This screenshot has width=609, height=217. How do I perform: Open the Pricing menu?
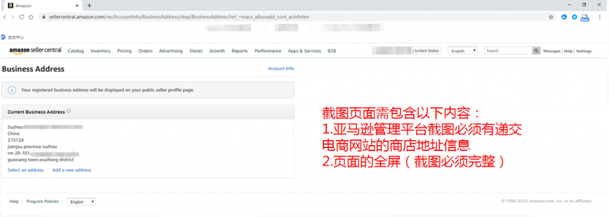124,51
